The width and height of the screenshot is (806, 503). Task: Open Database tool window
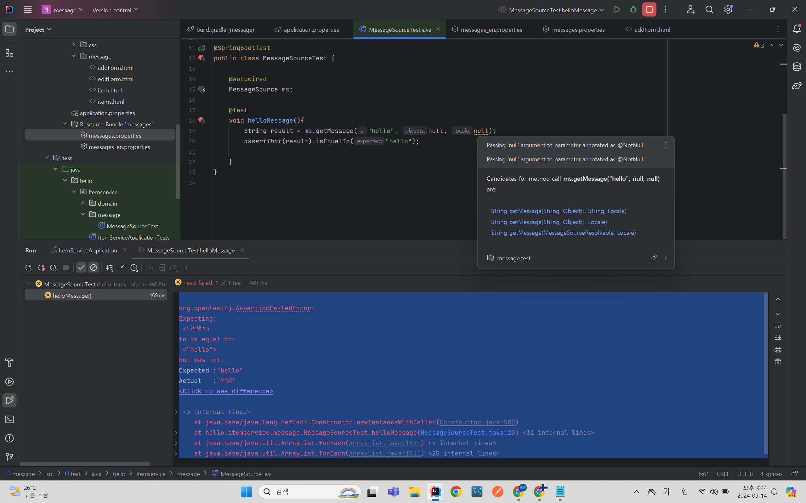click(797, 67)
